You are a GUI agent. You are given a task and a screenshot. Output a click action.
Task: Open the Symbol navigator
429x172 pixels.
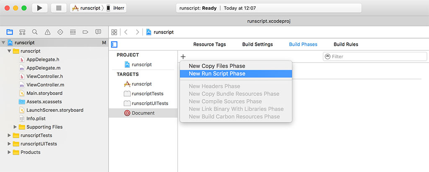(22, 32)
